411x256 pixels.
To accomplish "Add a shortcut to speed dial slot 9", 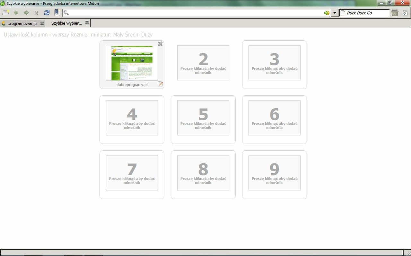I will click(275, 173).
